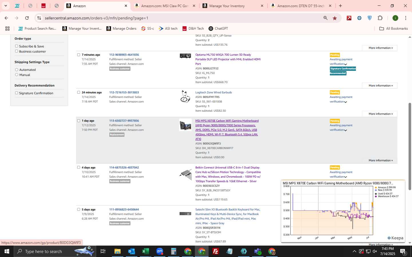Viewport: 412px width, 257px height.
Task: Expand More information for Optoma projector order
Action: [x=380, y=85]
